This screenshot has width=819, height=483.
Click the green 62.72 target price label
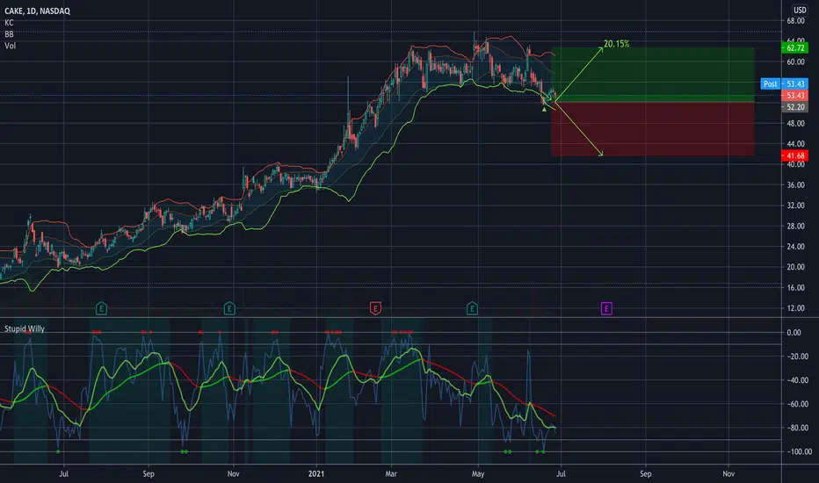pyautogui.click(x=794, y=48)
